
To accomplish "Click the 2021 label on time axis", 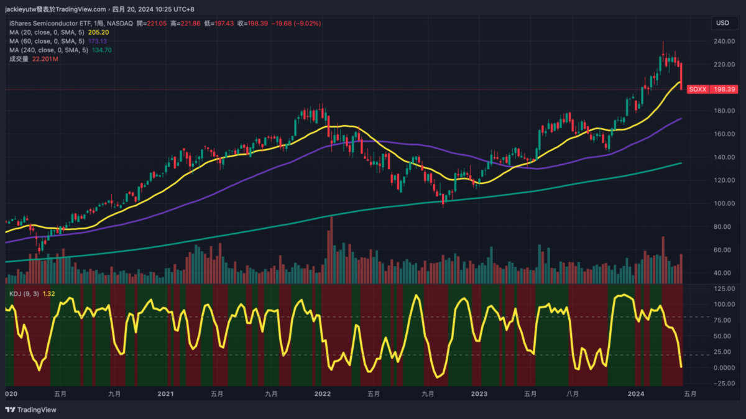I will (x=165, y=394).
